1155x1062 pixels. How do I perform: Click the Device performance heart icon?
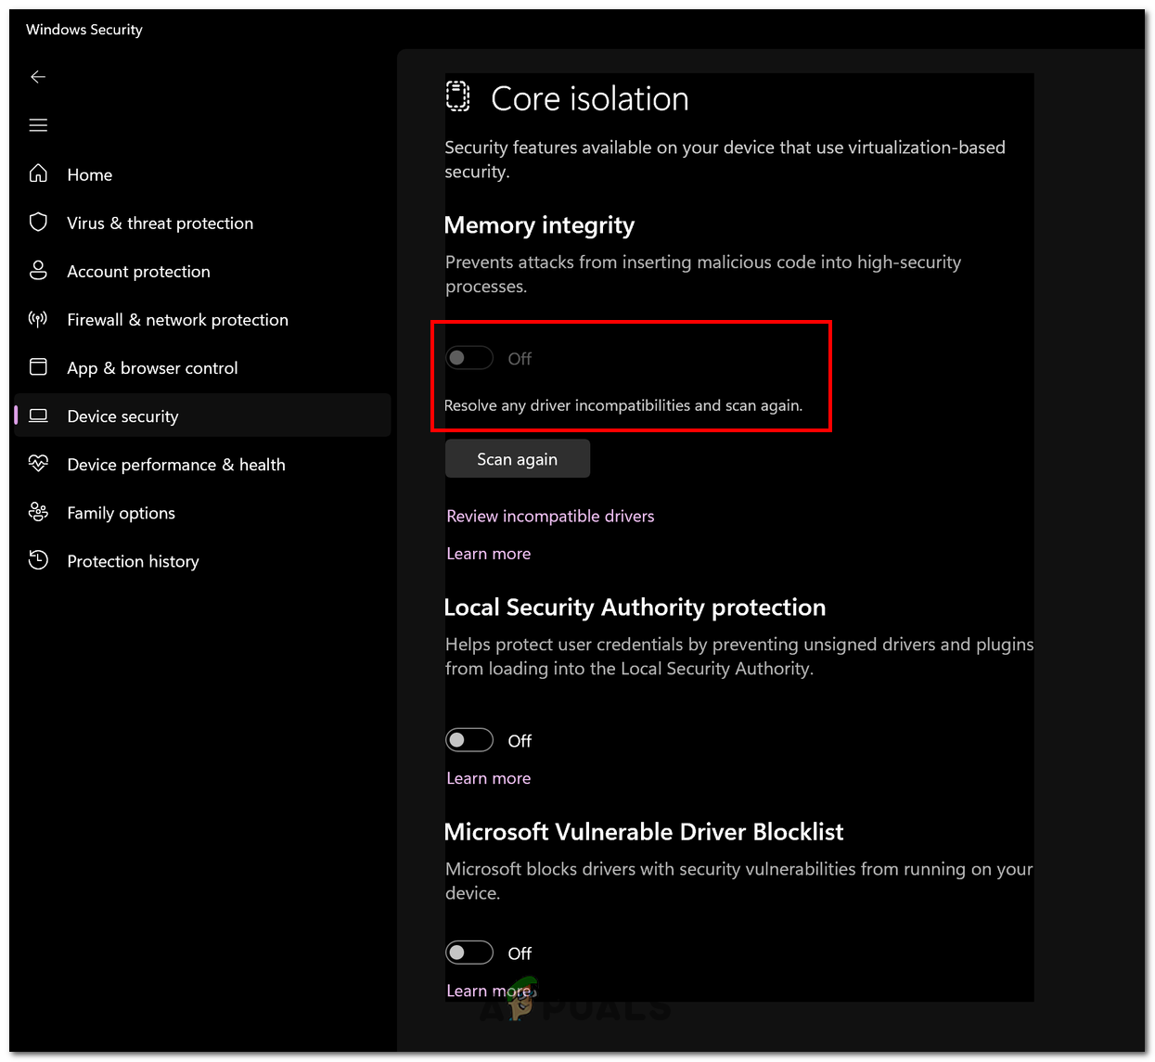(x=38, y=464)
